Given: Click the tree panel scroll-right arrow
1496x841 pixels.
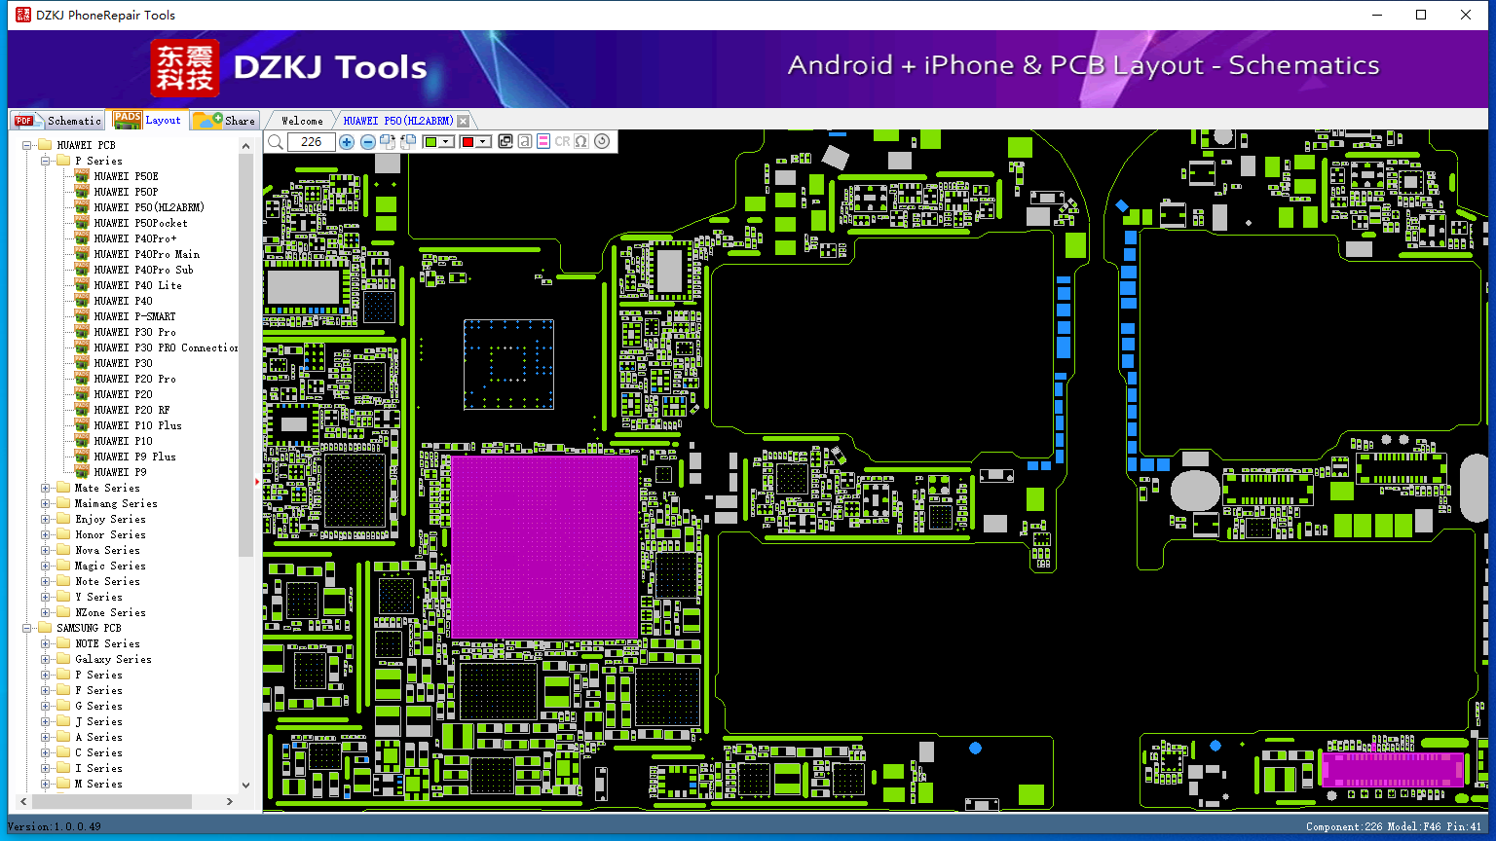Looking at the screenshot, I should coord(230,802).
